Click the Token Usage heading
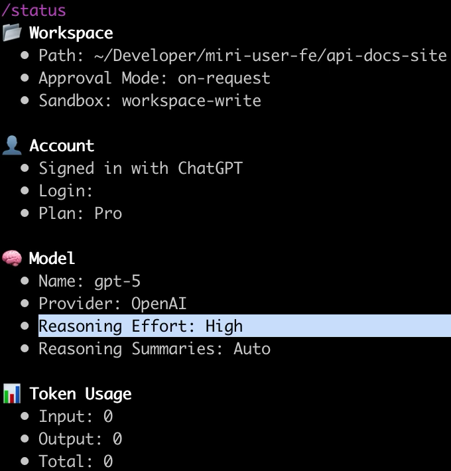 (80, 394)
